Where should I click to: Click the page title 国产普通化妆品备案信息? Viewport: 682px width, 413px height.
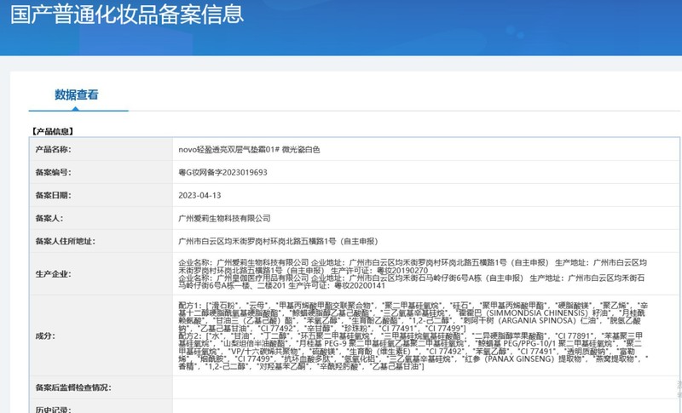tap(127, 13)
